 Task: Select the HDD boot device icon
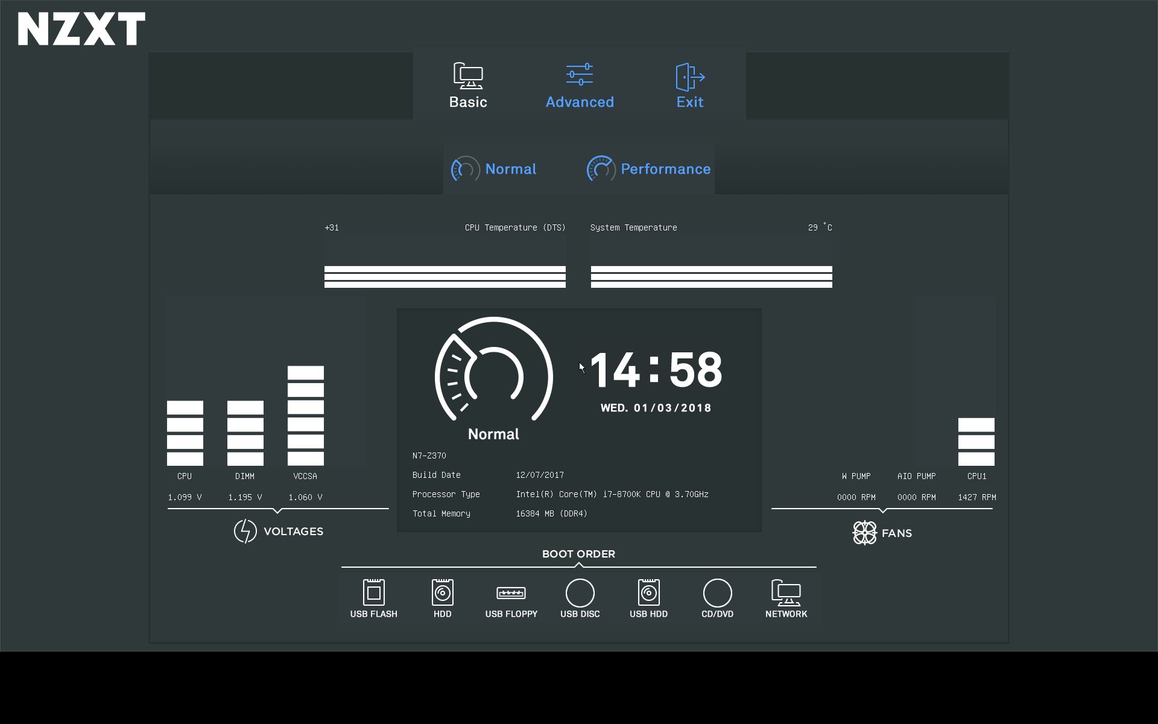[x=442, y=593]
